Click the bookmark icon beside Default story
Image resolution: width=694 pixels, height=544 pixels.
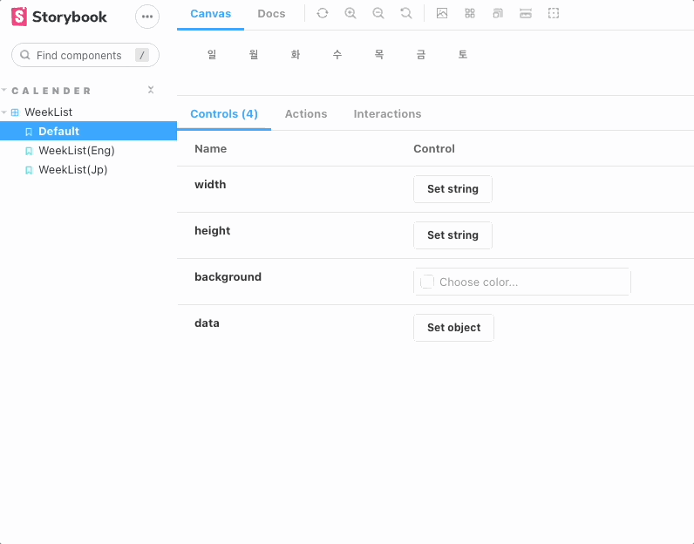(29, 132)
